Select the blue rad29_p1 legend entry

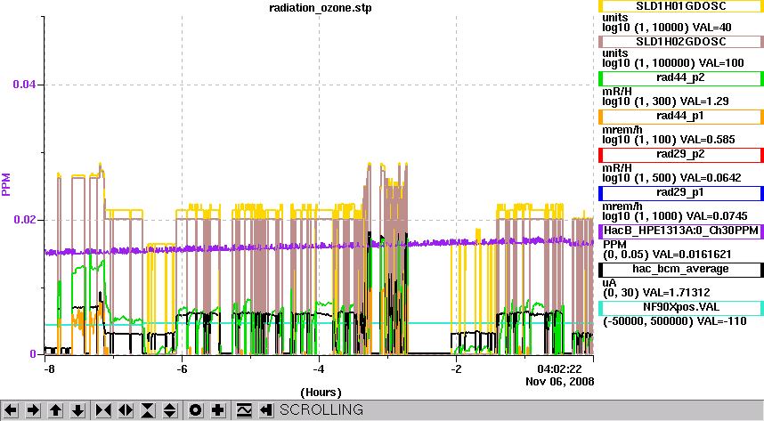coord(680,193)
